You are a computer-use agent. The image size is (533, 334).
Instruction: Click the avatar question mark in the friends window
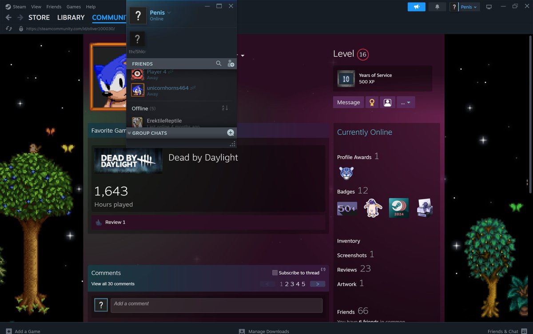138,16
